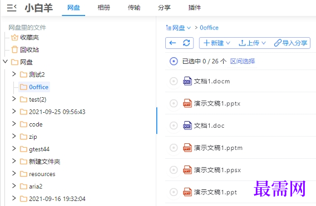Image resolution: width=316 pixels, height=206 pixels.
Task: Expand the aria2 folder
Action: coord(14,186)
